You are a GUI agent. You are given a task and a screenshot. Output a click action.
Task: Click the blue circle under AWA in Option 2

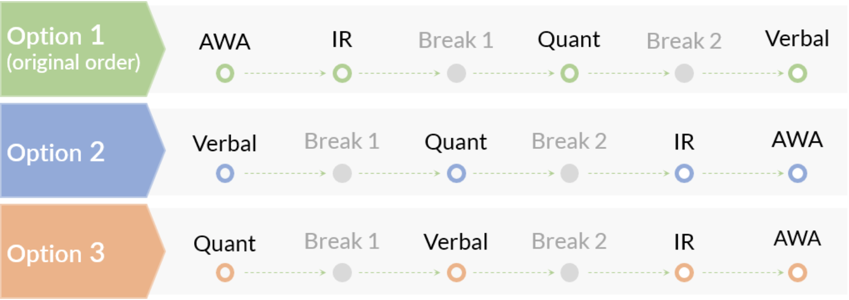tap(797, 174)
